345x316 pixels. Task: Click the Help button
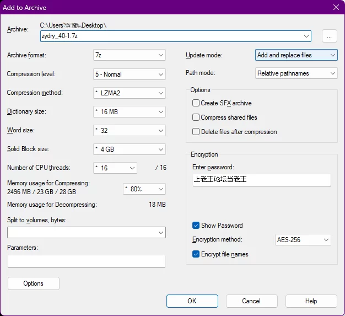[x=311, y=301]
